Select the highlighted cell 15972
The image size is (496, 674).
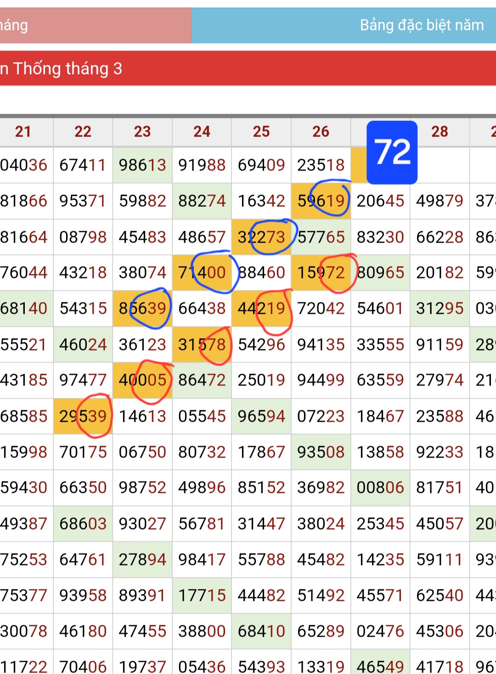(x=321, y=272)
